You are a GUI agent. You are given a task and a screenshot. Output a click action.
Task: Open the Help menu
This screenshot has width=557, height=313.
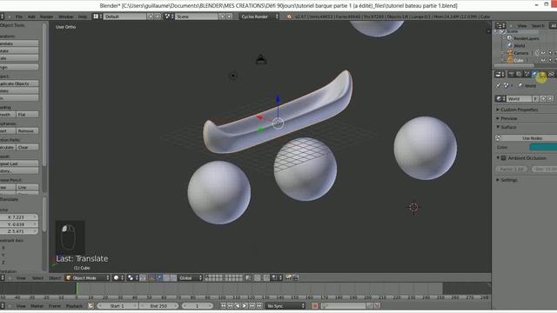[x=83, y=17]
